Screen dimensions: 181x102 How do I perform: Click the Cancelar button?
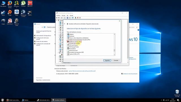point(116,60)
